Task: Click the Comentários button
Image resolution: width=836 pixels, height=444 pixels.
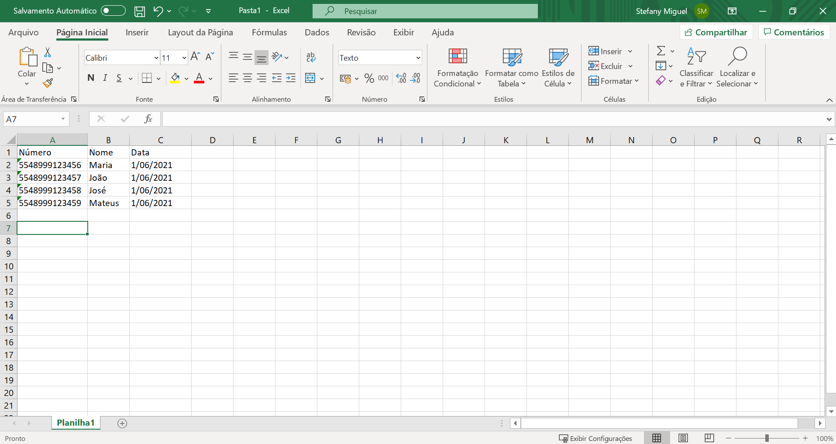Action: [794, 32]
